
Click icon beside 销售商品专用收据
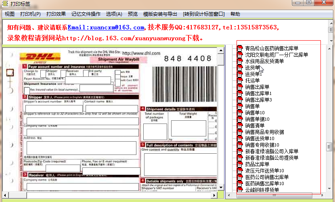pyautogui.click(x=240, y=132)
